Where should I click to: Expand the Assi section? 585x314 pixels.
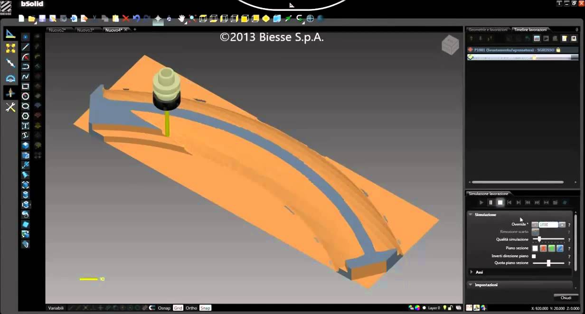(x=472, y=272)
